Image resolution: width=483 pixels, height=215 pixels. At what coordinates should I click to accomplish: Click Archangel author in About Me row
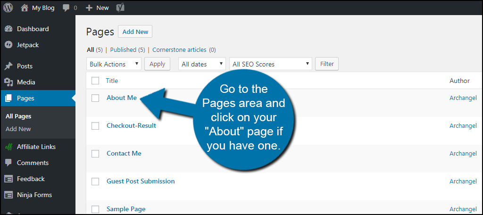[x=463, y=98]
